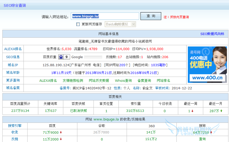Screen dimensions: 229x142
Task: Open the 网站排名 link
Action: tap(163, 81)
